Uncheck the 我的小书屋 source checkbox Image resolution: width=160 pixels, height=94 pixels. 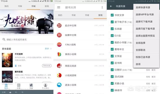[112, 43]
